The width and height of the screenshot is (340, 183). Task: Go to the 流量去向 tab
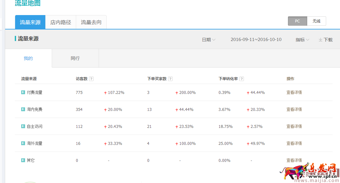(x=91, y=22)
